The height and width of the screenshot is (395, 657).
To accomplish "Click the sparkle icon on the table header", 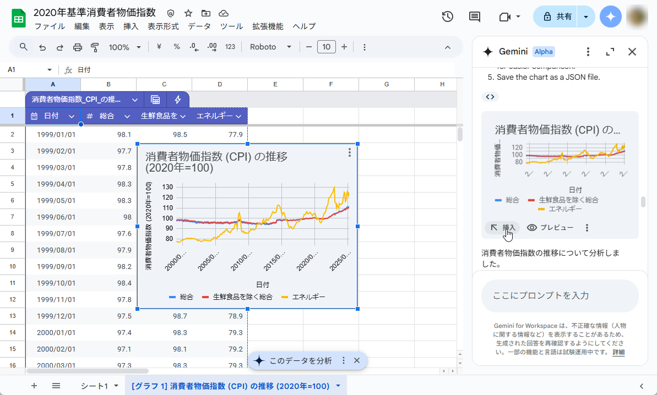I will click(177, 100).
